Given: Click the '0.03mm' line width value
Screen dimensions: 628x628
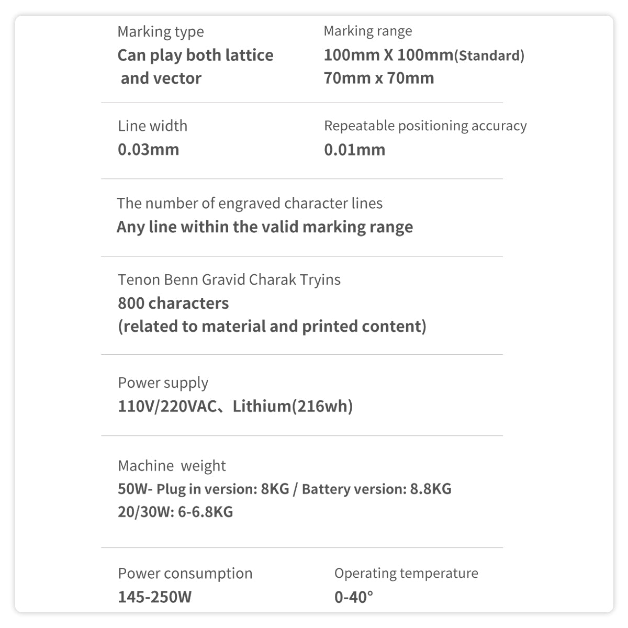Looking at the screenshot, I should [x=149, y=150].
